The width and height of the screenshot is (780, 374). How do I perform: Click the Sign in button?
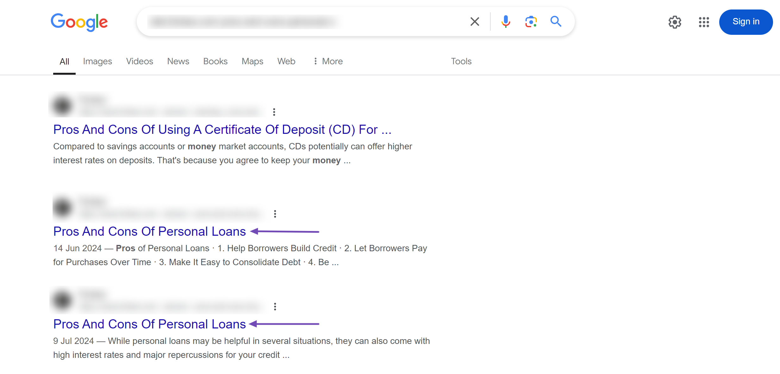[x=746, y=22]
